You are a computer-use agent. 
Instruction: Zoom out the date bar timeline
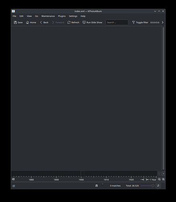[159, 179]
